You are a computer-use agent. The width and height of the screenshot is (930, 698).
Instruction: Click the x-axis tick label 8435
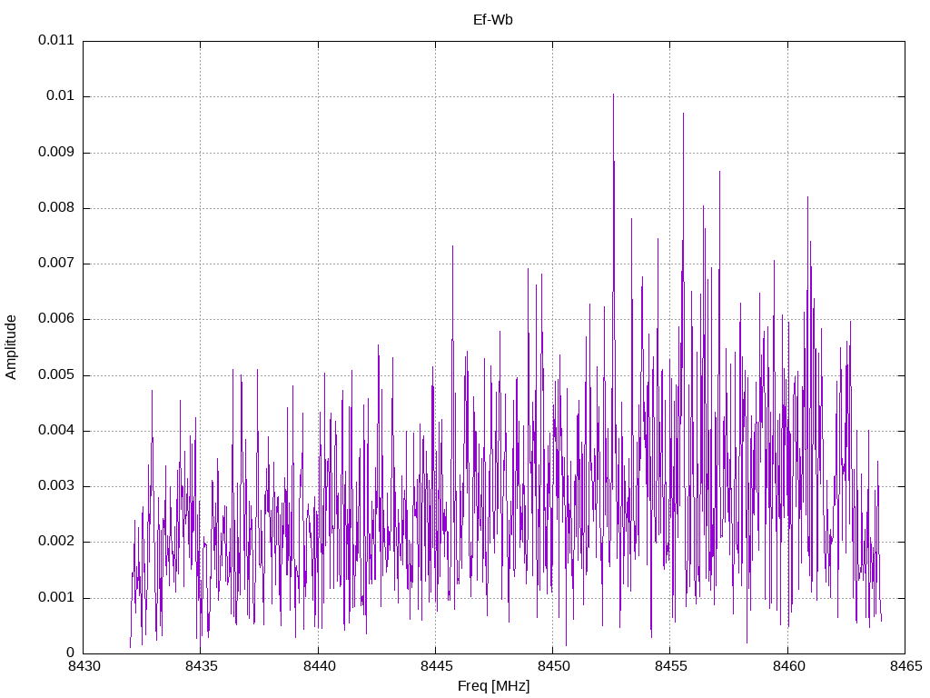click(201, 666)
